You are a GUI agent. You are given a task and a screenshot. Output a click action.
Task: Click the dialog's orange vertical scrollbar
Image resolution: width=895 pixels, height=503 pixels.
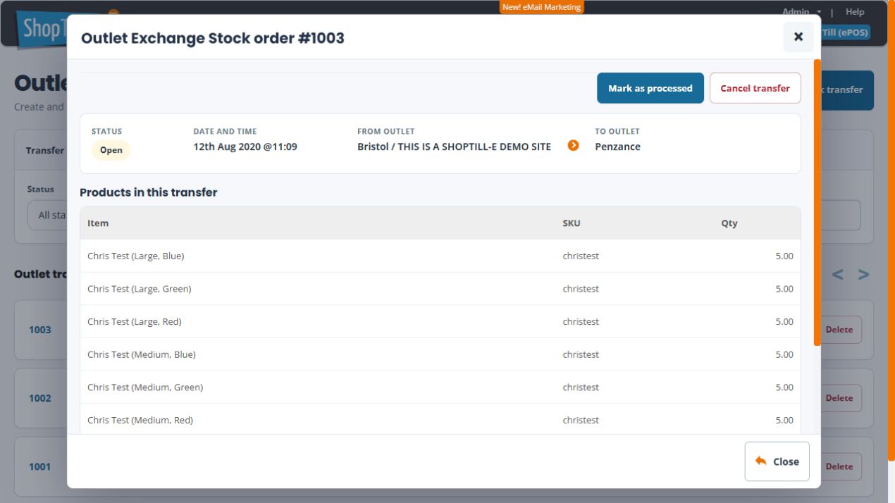(x=817, y=202)
